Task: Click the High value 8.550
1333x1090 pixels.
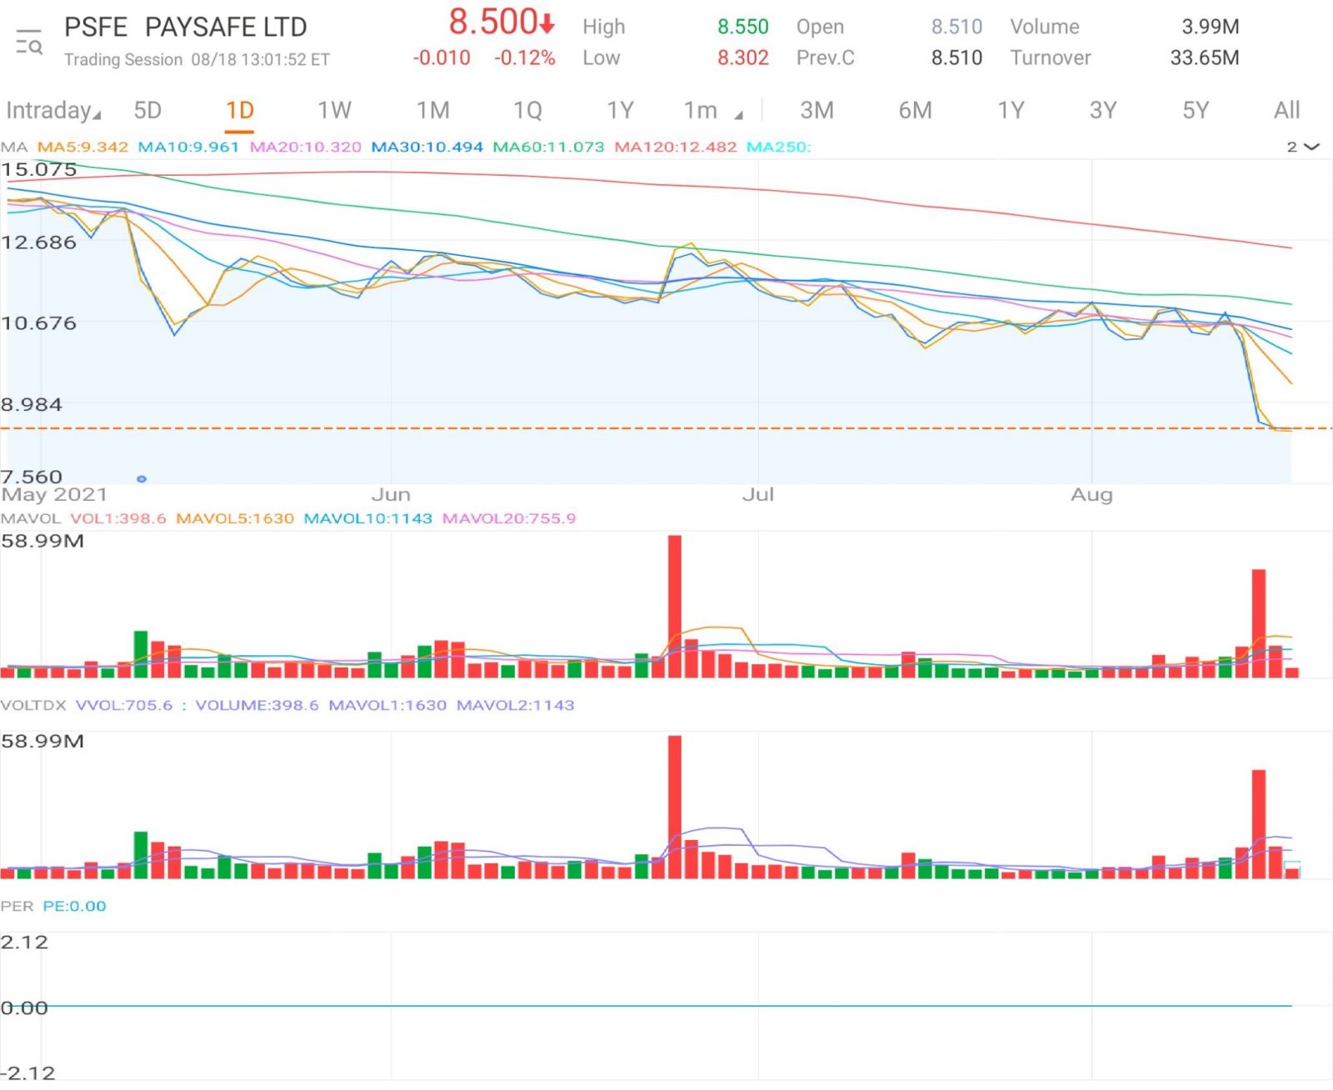Action: pyautogui.click(x=743, y=27)
